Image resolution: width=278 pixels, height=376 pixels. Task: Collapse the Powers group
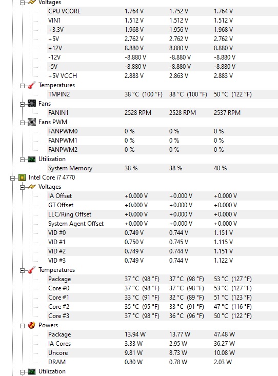point(22,326)
